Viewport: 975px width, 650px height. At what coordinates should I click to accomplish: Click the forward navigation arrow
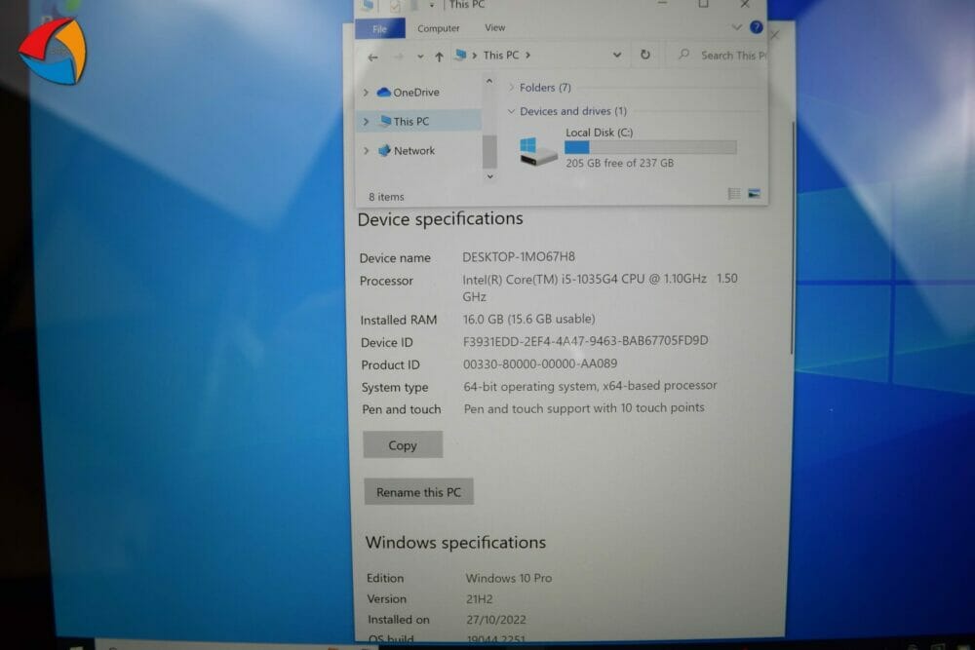tap(398, 57)
